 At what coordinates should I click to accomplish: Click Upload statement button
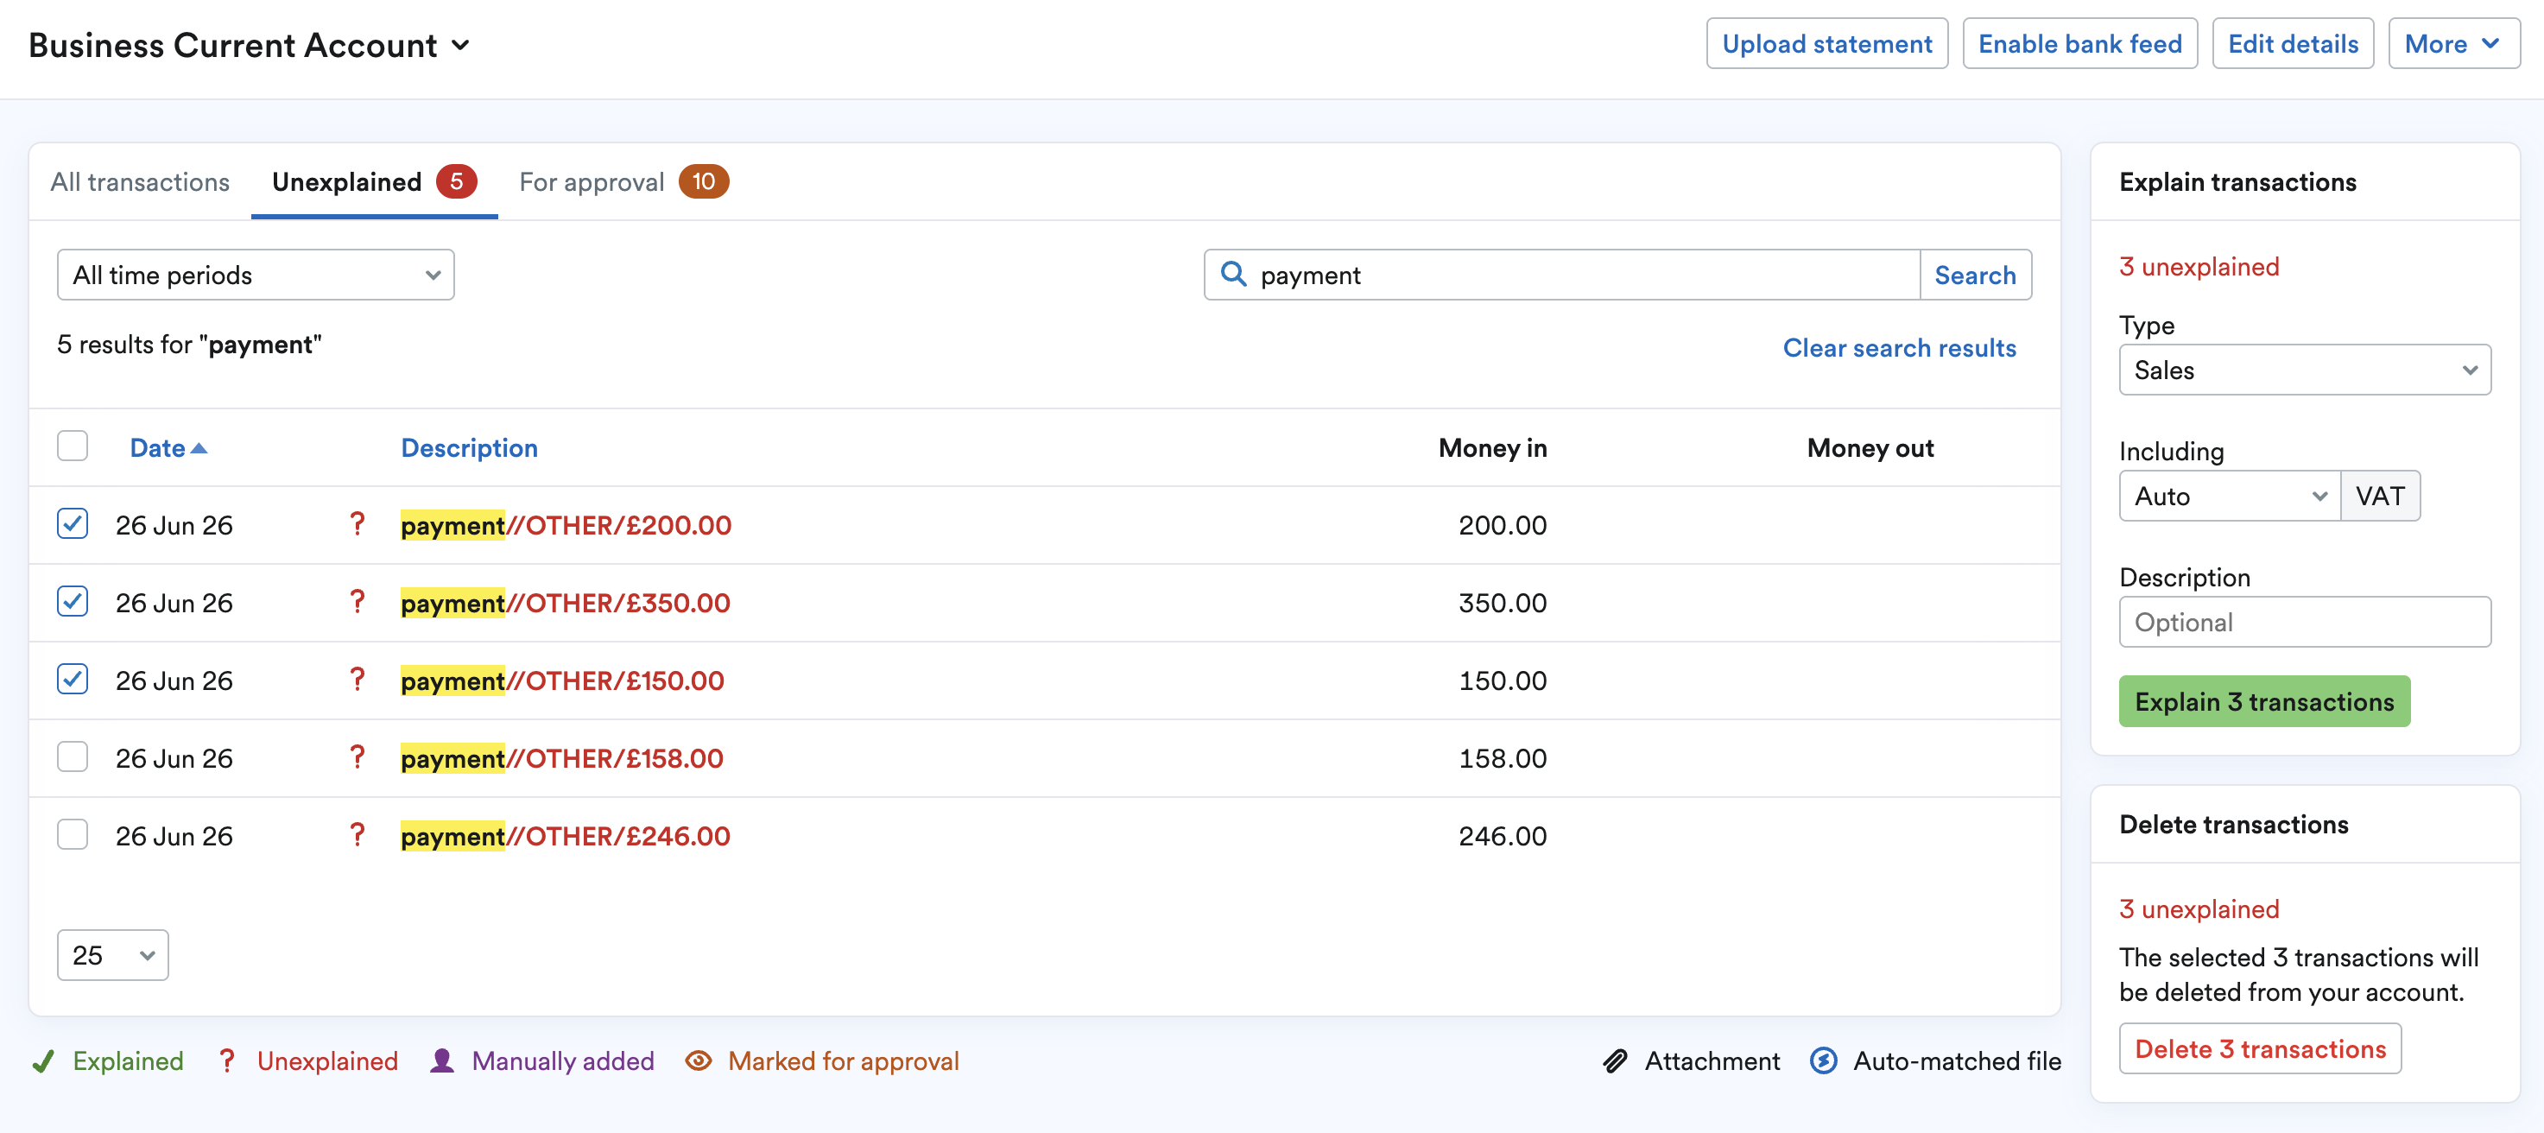click(x=1827, y=43)
